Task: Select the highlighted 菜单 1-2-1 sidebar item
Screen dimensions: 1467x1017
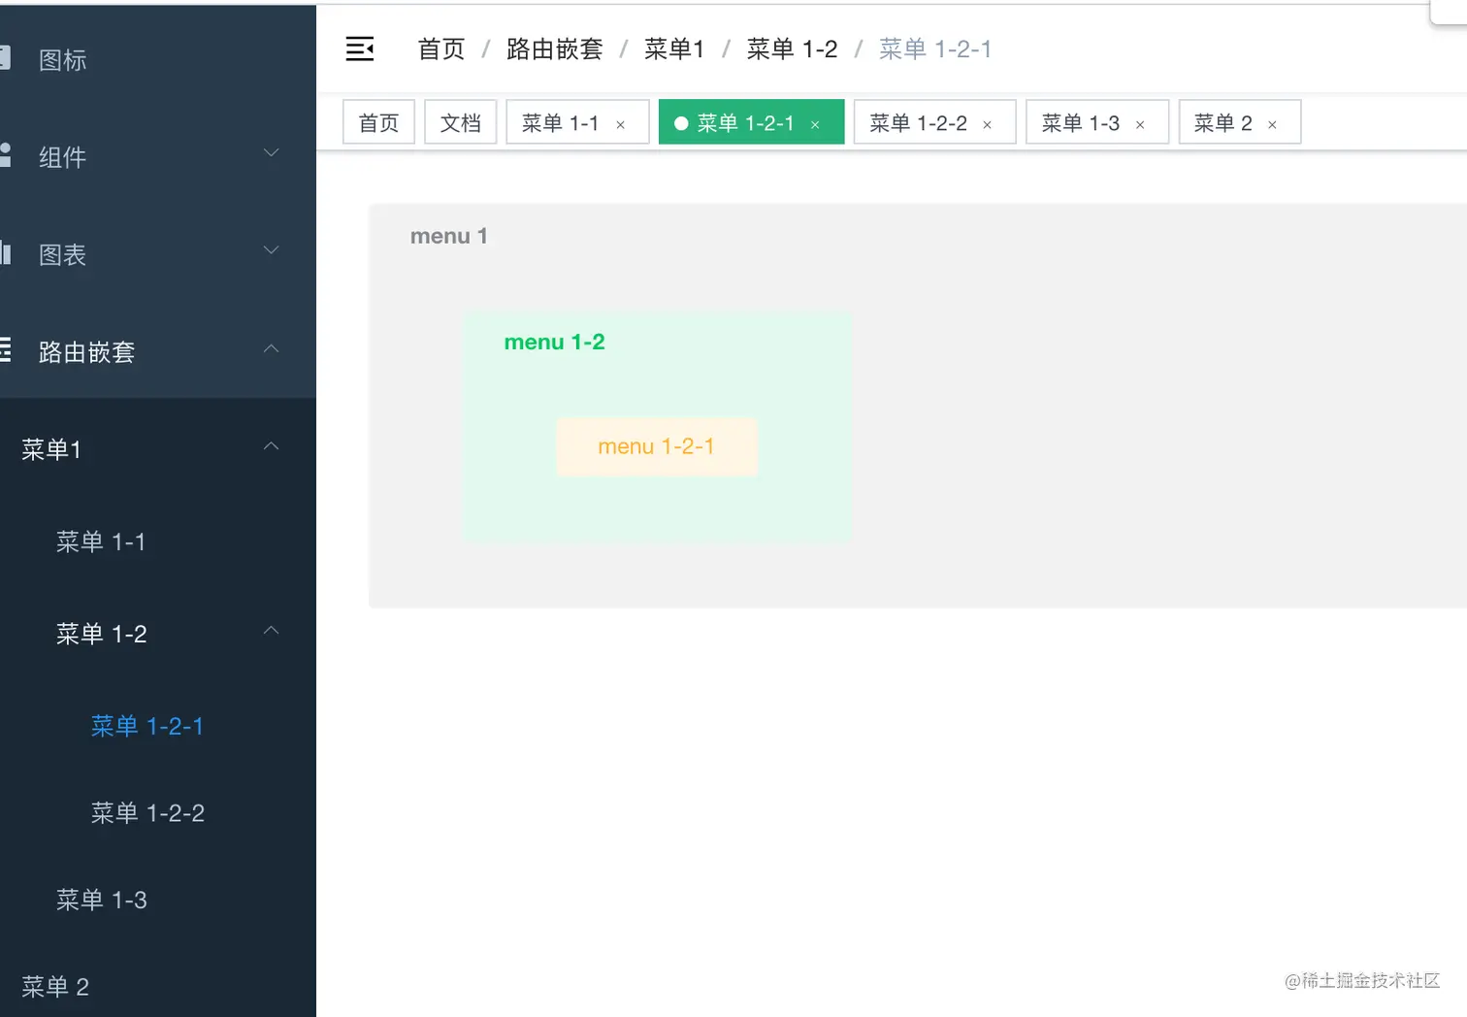Action: point(158,726)
